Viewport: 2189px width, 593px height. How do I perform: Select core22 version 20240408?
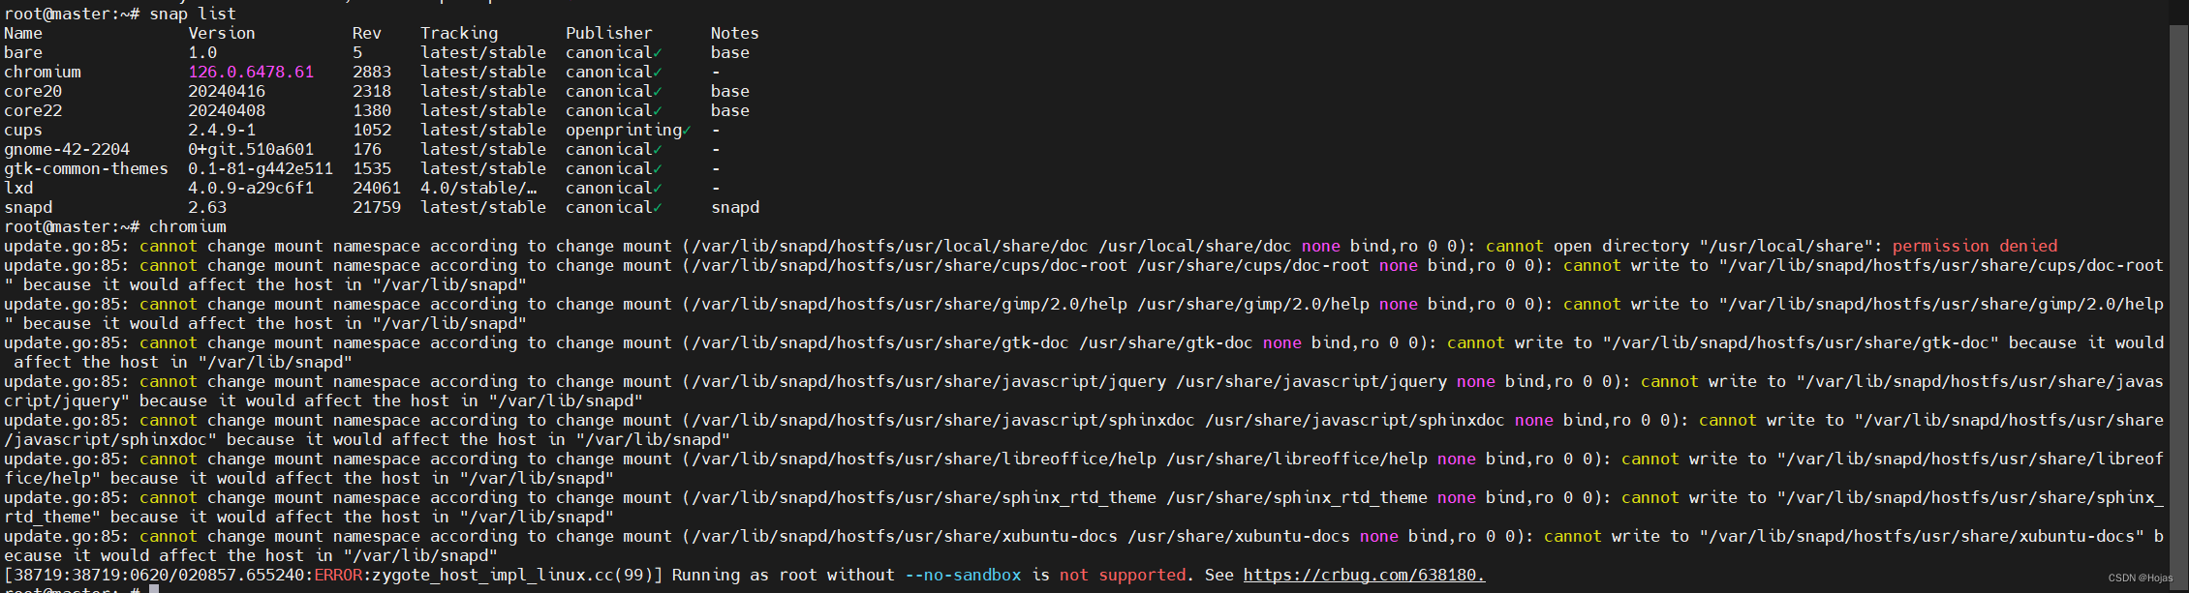227,111
